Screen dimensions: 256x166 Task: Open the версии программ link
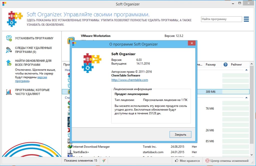click(31, 79)
